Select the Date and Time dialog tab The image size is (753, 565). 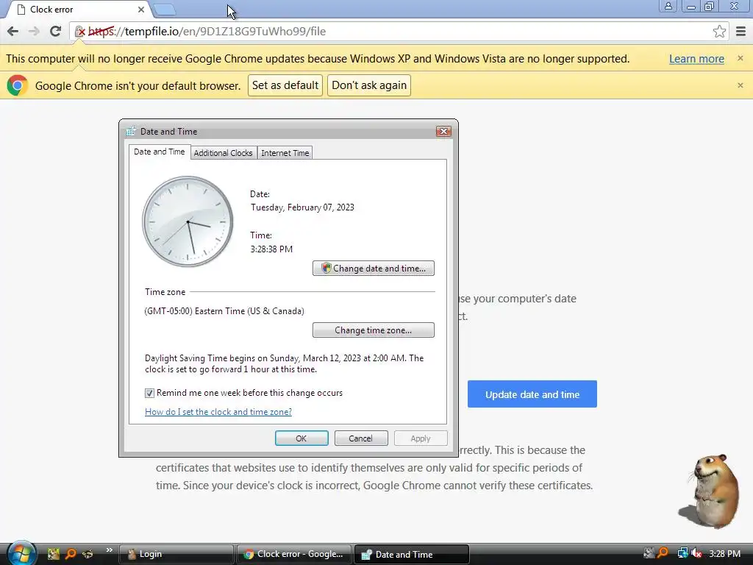coord(159,152)
